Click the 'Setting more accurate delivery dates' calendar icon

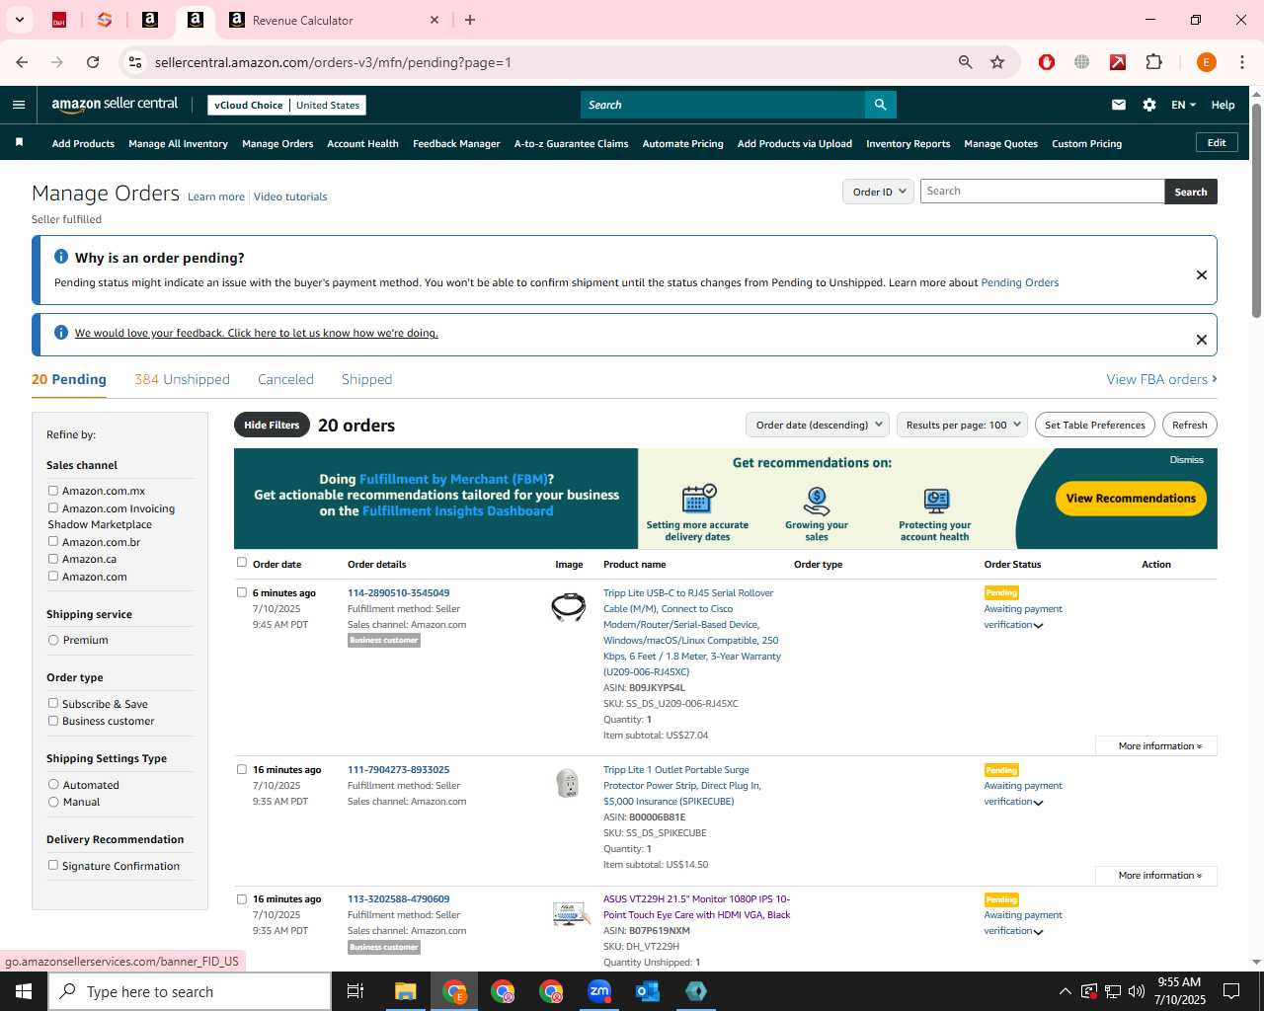click(x=698, y=499)
